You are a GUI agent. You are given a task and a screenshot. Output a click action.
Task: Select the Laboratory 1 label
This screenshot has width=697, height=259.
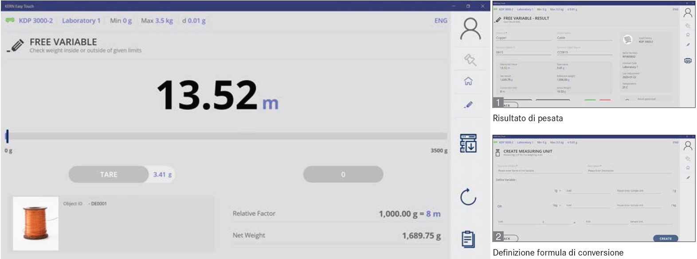click(81, 20)
